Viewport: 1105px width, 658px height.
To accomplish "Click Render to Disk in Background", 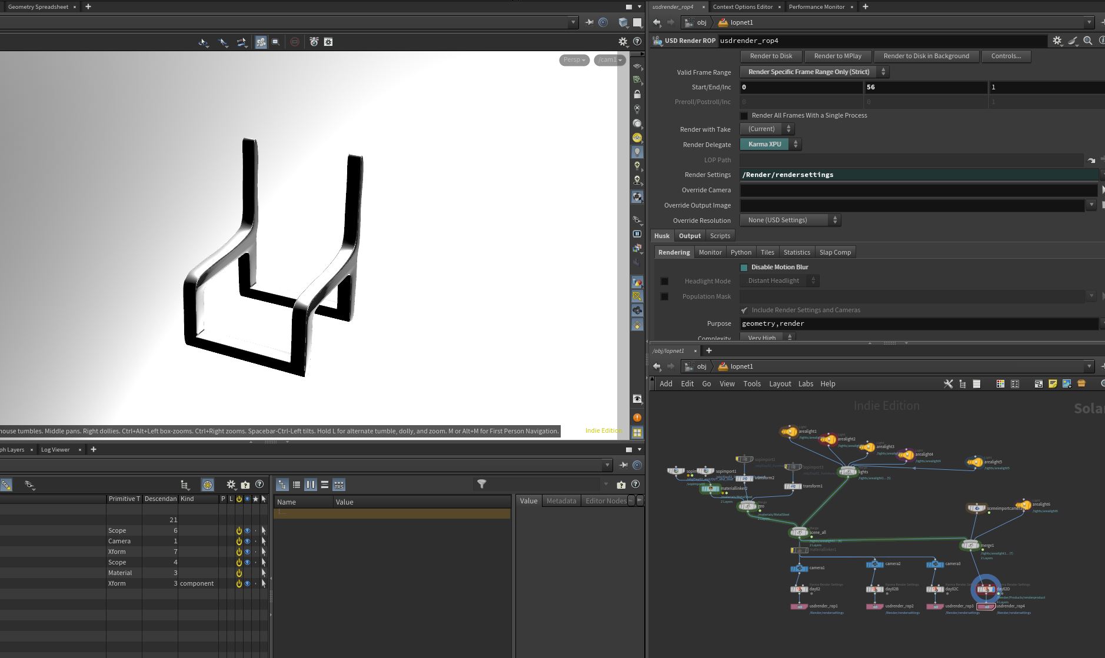I will [926, 56].
